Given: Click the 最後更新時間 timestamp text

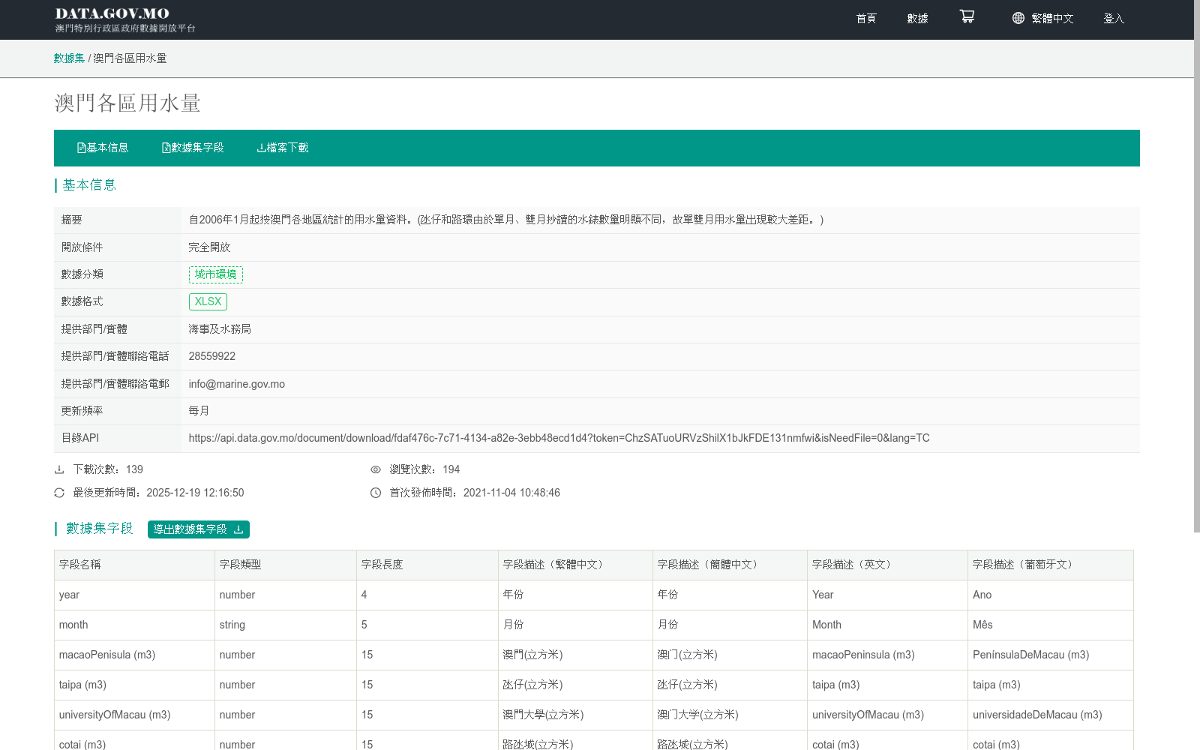Looking at the screenshot, I should (158, 493).
